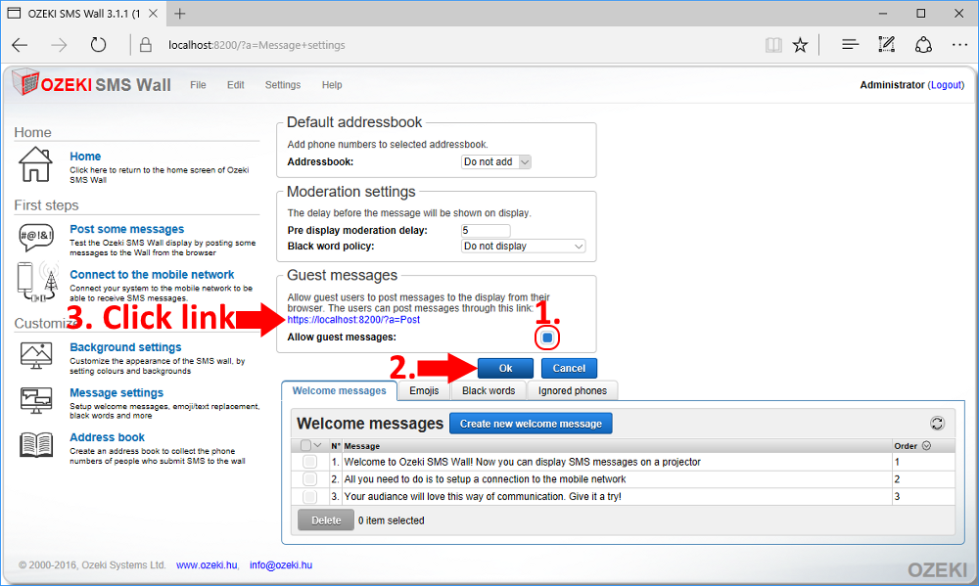Click the Address book open-book icon
The width and height of the screenshot is (979, 586).
36,445
